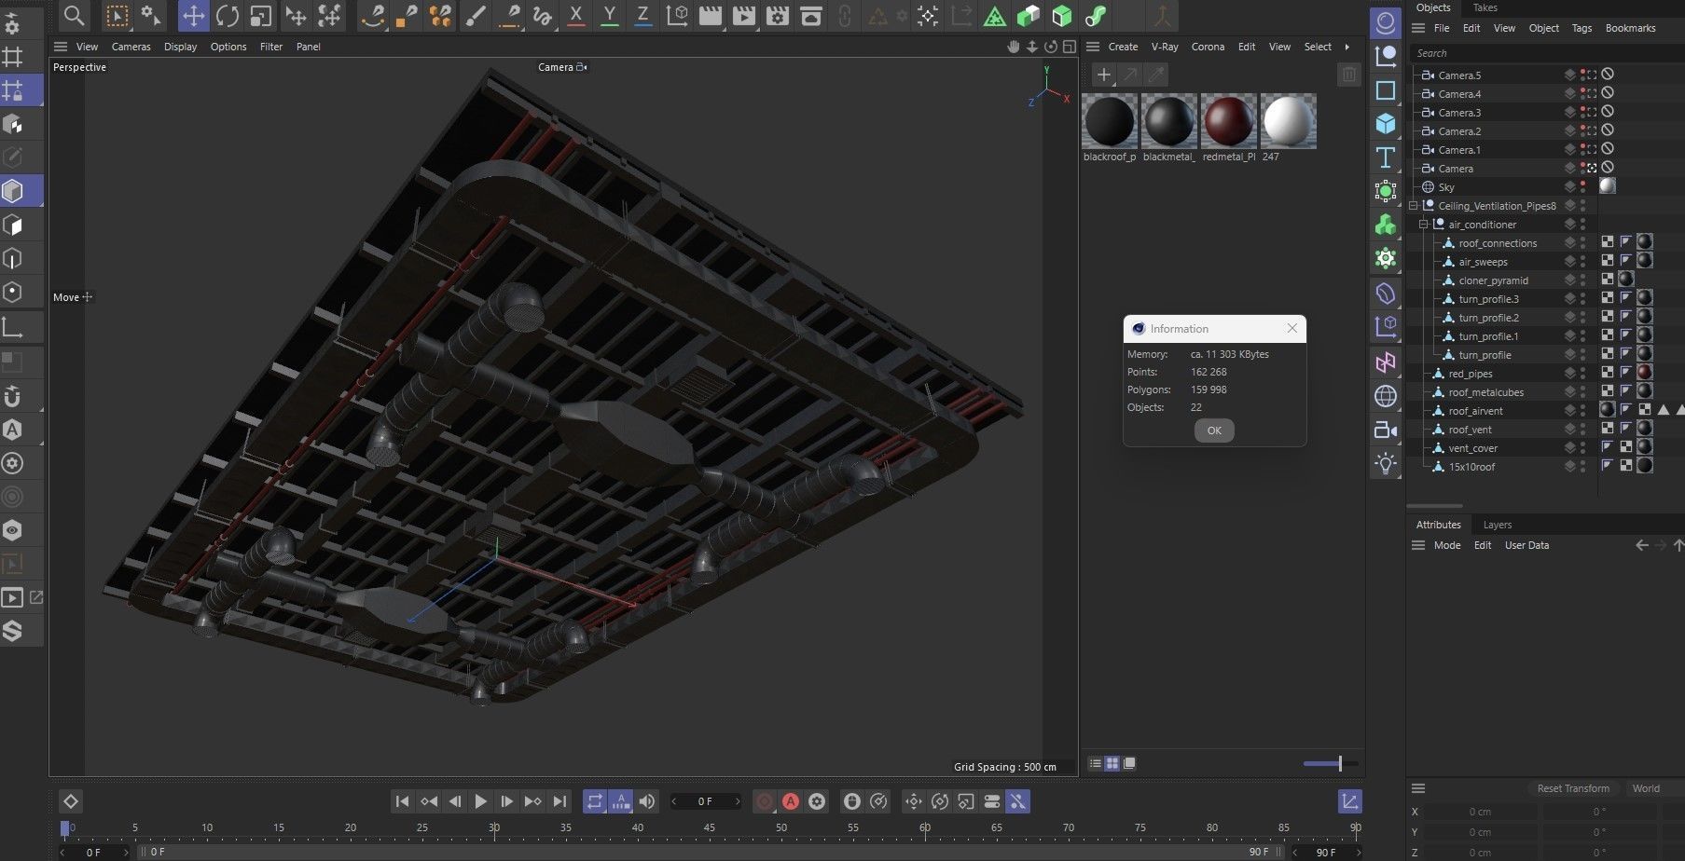
Task: Add a Text spline object icon
Action: [x=1386, y=157]
